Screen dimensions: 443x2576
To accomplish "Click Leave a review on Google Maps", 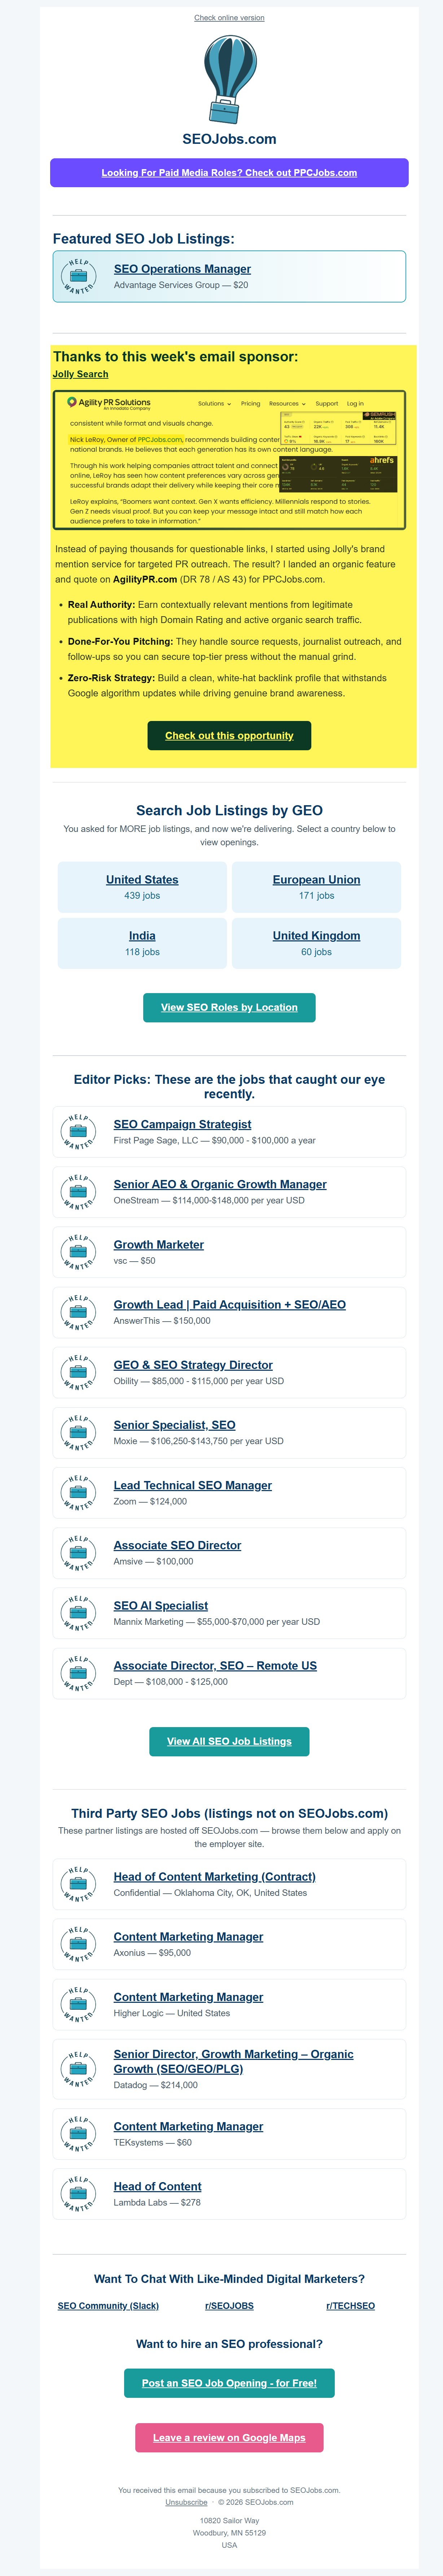I will pos(229,2438).
